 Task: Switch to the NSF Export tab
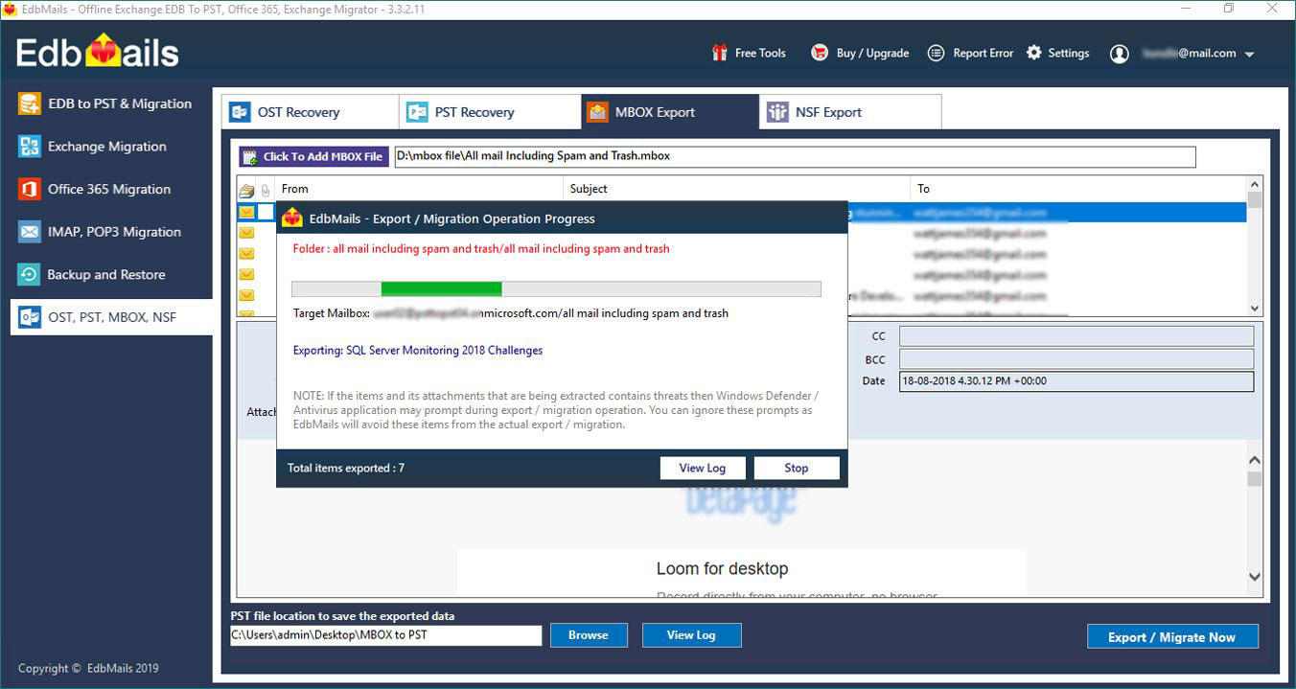coord(850,112)
